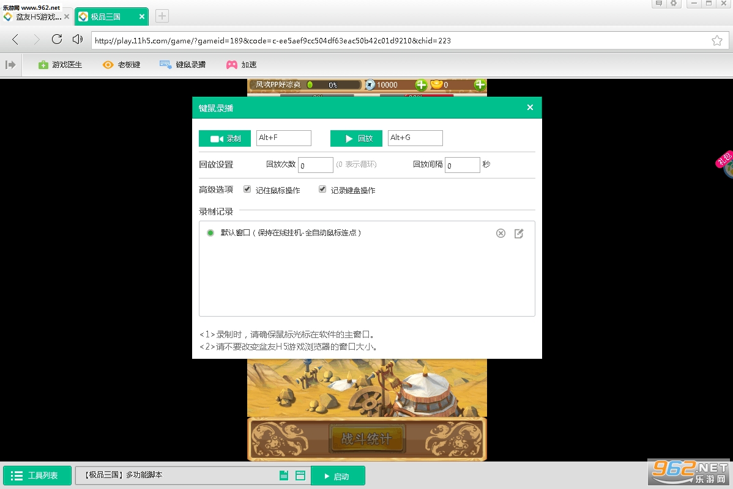The width and height of the screenshot is (733, 489).
Task: Click the 启动 start button
Action: click(338, 476)
